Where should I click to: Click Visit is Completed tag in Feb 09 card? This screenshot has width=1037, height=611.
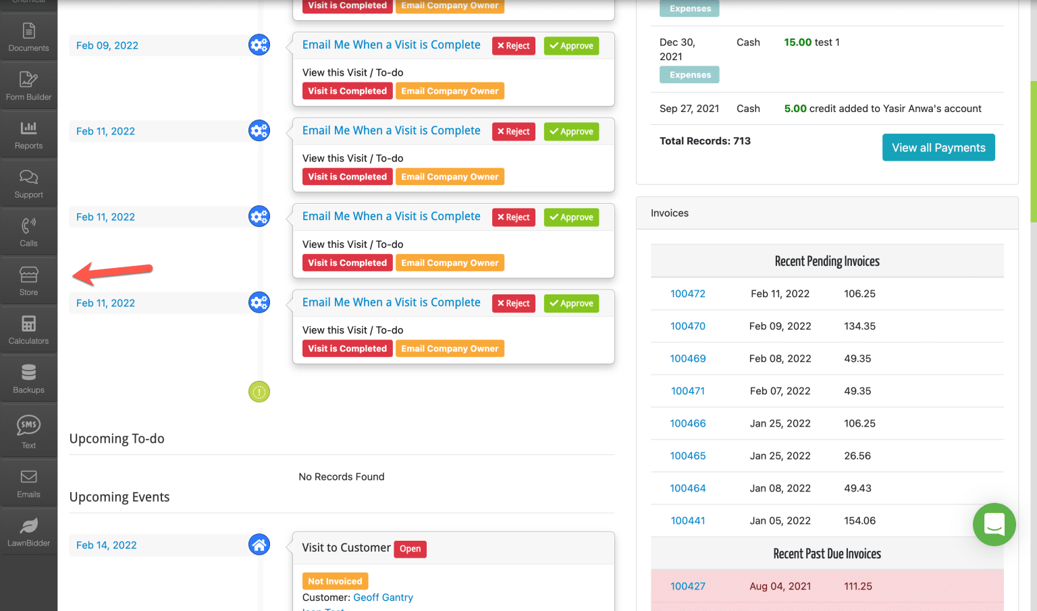pos(347,91)
